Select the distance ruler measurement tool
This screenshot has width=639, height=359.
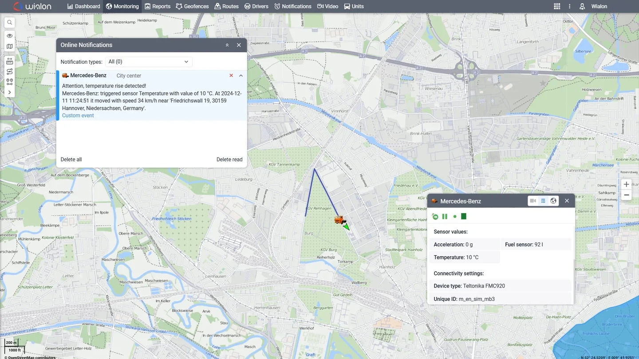point(9,61)
